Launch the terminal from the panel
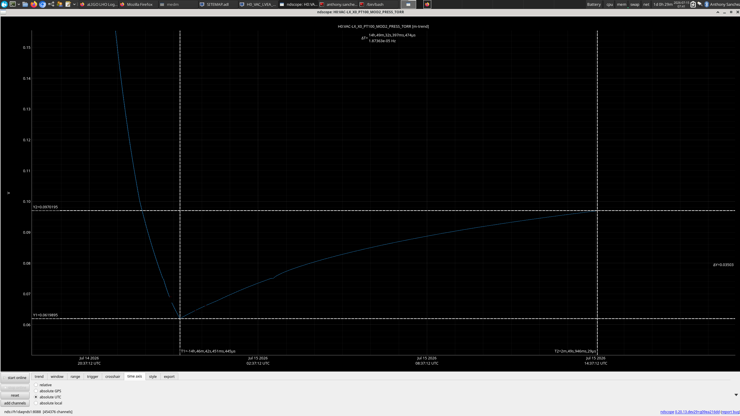740x416 pixels. coord(13,4)
